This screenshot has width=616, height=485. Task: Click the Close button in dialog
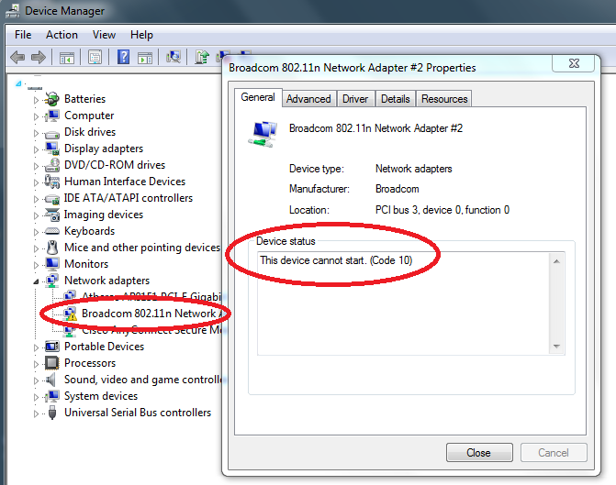pyautogui.click(x=479, y=452)
